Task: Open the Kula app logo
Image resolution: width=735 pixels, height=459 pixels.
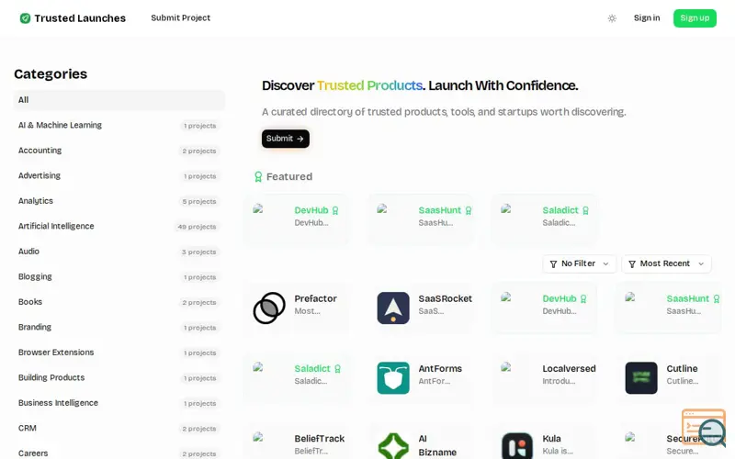Action: click(x=517, y=445)
